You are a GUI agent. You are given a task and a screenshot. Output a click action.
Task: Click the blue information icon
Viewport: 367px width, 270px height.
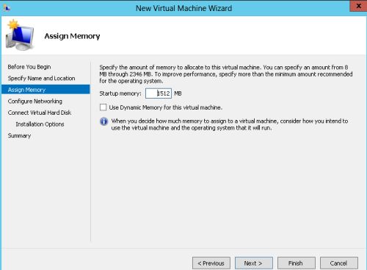click(x=103, y=121)
